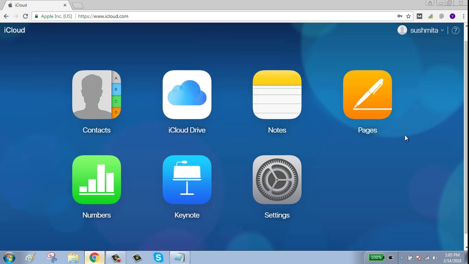Click the Settings label

[x=277, y=215]
